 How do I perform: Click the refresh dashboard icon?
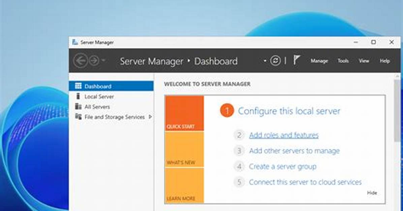(275, 61)
